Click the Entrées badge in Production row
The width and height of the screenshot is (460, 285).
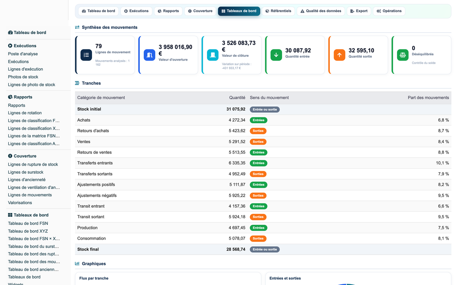(259, 228)
